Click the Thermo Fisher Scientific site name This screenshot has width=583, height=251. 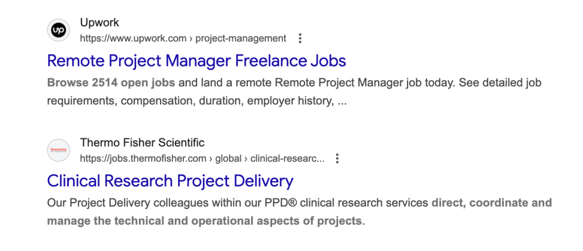point(142,143)
